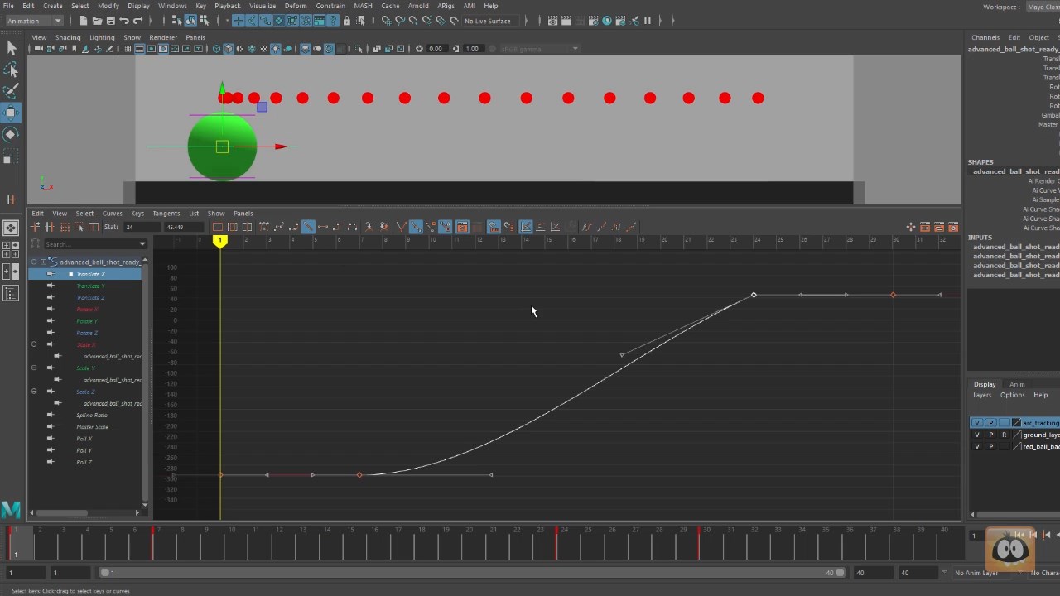Click the No Live Surface button
The height and width of the screenshot is (596, 1060).
click(487, 21)
